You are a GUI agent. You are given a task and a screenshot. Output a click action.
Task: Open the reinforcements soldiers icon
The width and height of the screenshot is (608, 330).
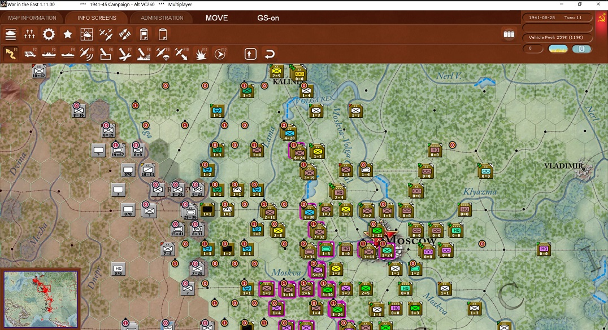29,35
